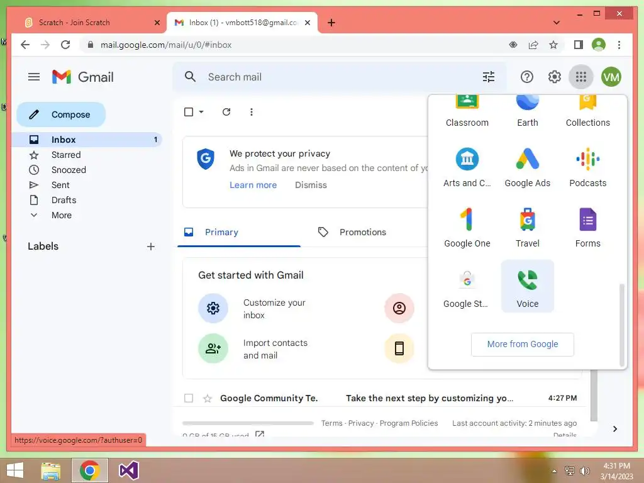Open Gmail settings gear
Image resolution: width=644 pixels, height=483 pixels.
554,77
